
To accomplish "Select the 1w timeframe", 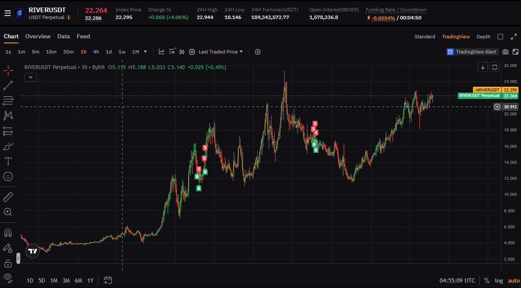I will click(x=122, y=52).
